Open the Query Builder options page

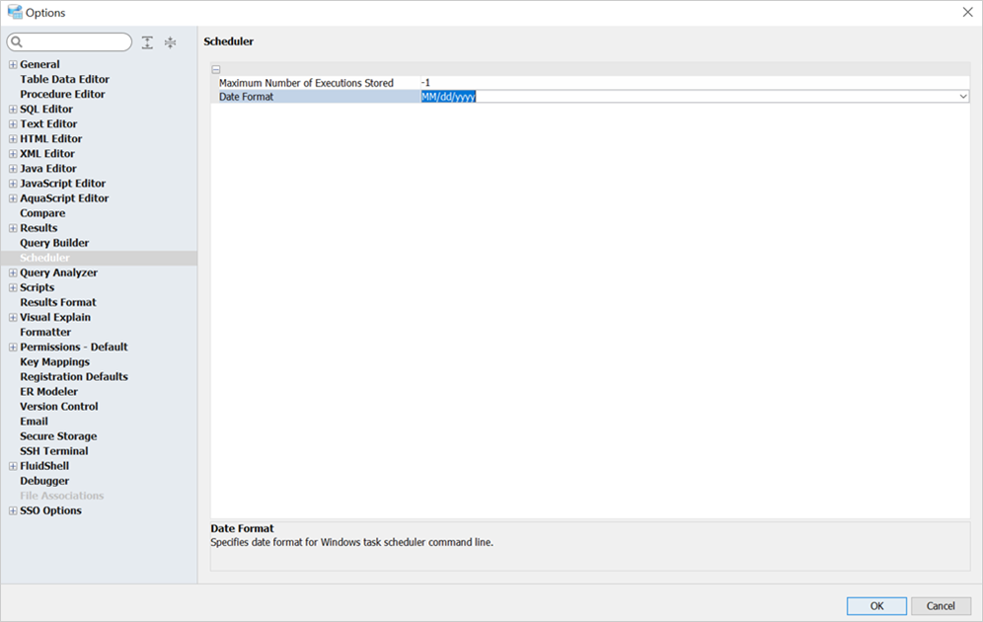[54, 243]
